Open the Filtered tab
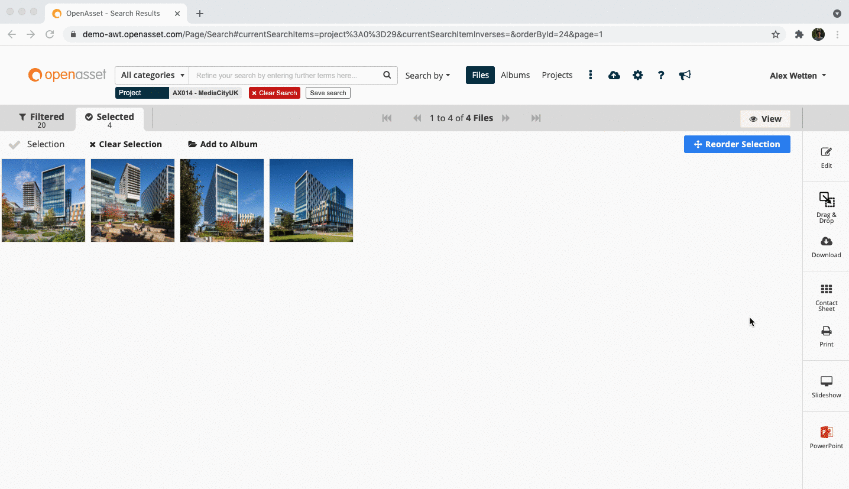 point(41,119)
